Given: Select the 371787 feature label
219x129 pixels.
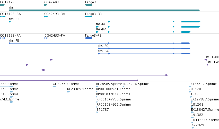Looking at the screenshot, I should [103, 110].
